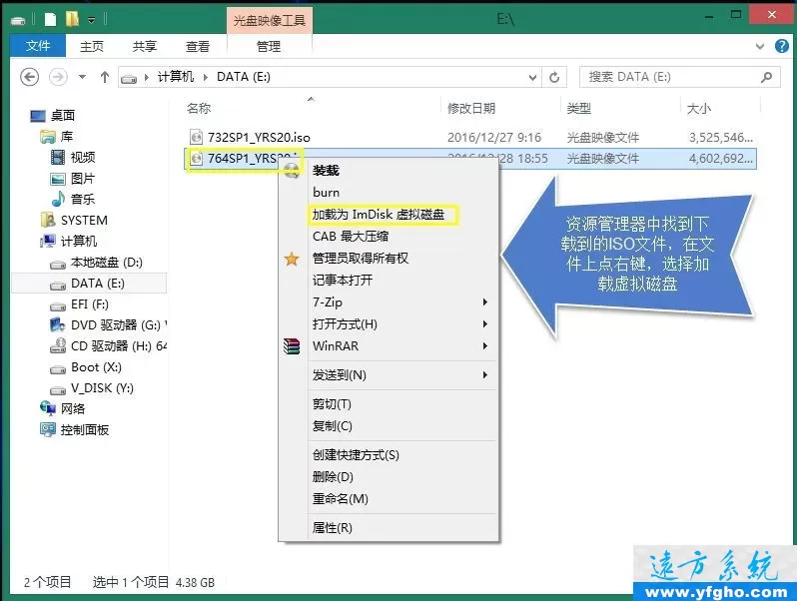Choose 记事本打开 from the menu
The width and height of the screenshot is (797, 601).
tap(343, 280)
